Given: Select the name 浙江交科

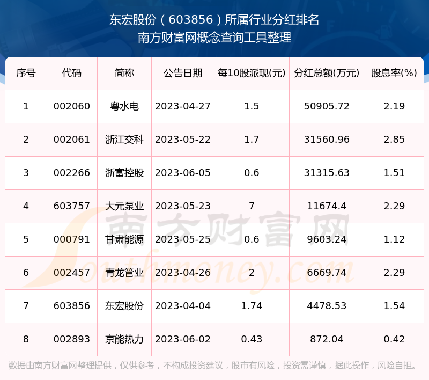Looking at the screenshot, I should pyautogui.click(x=124, y=140).
